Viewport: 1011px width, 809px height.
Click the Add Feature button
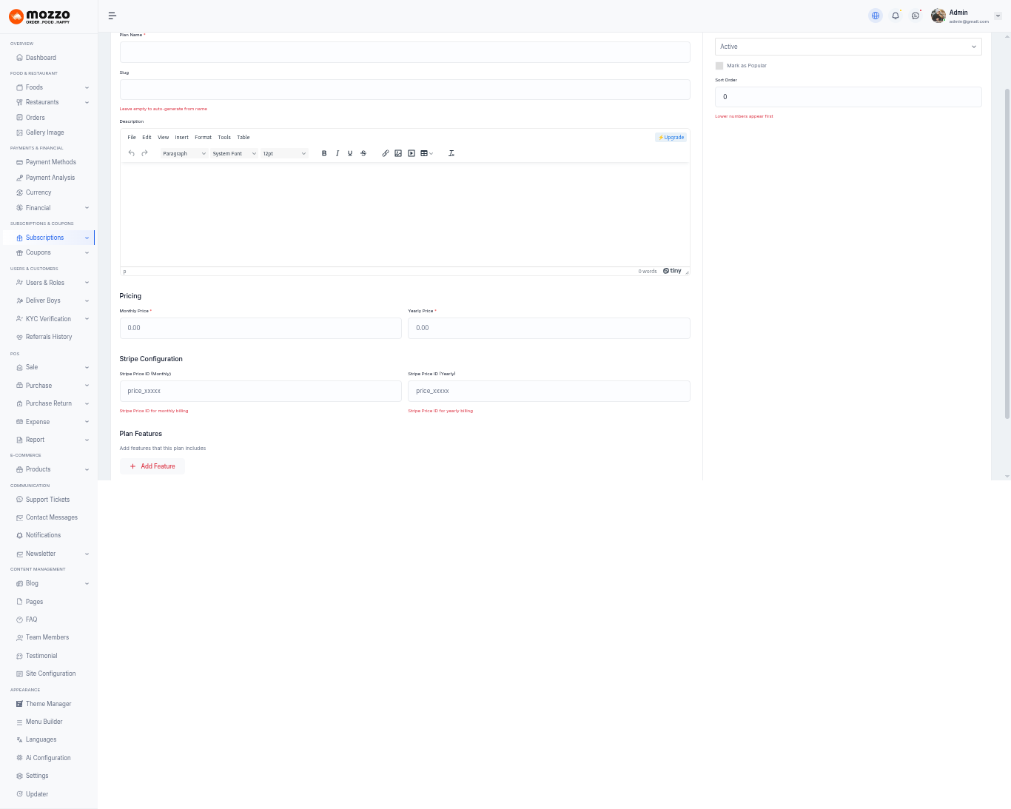click(x=152, y=466)
